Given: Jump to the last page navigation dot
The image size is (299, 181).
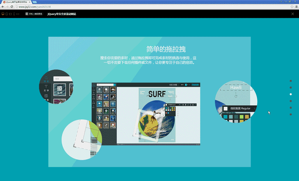Looking at the screenshot, I should pyautogui.click(x=291, y=114).
